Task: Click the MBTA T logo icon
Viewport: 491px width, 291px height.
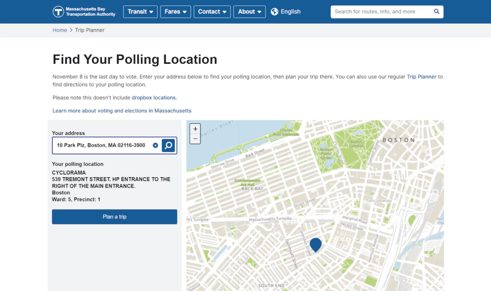Action: 58,12
